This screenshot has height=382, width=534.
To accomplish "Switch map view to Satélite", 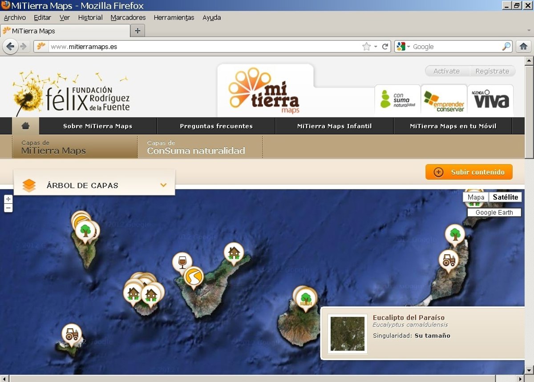I will pos(505,197).
